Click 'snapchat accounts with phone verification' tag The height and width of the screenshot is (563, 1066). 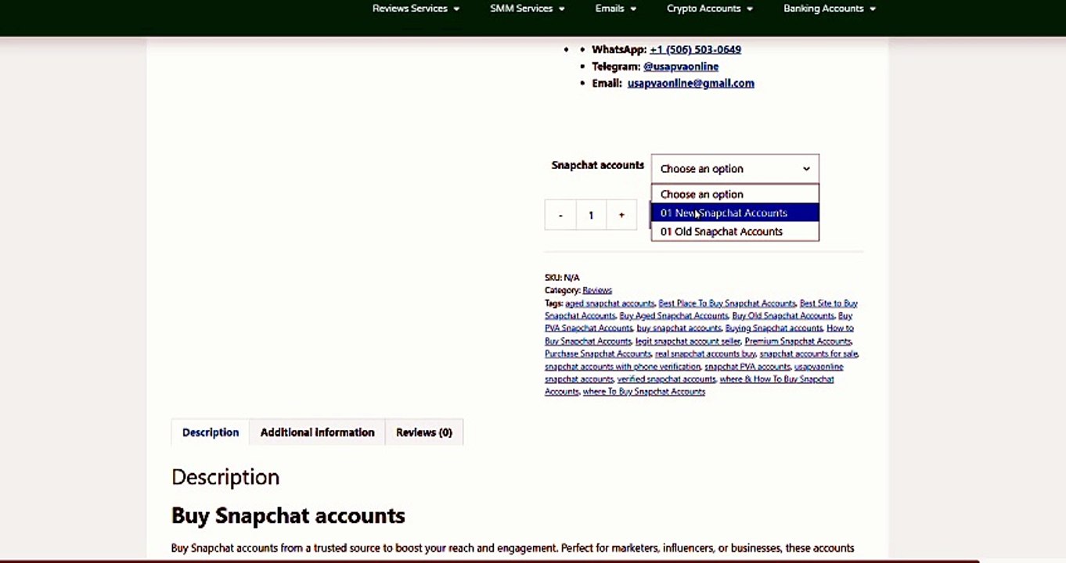click(622, 366)
